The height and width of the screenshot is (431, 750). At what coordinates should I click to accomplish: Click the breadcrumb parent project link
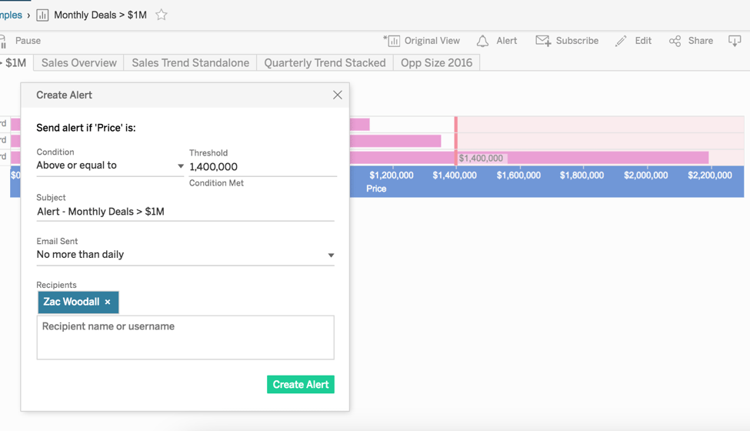pos(11,15)
